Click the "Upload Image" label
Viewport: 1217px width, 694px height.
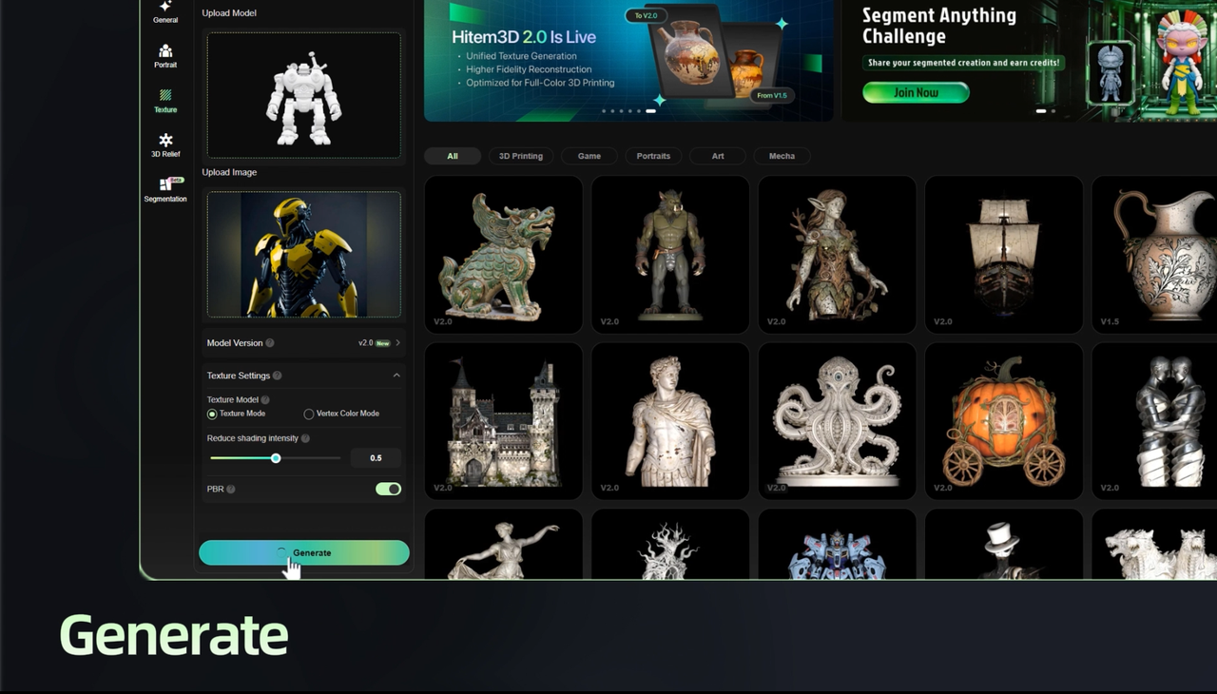[x=229, y=172]
